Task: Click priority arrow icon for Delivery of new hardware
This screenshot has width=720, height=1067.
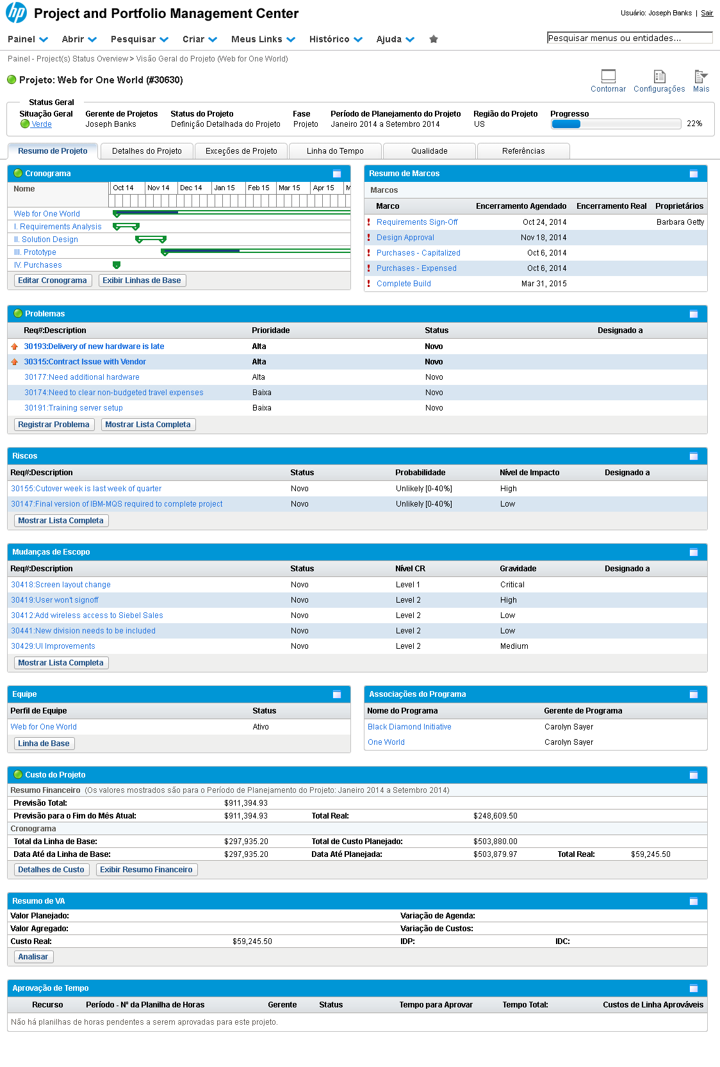Action: (15, 346)
